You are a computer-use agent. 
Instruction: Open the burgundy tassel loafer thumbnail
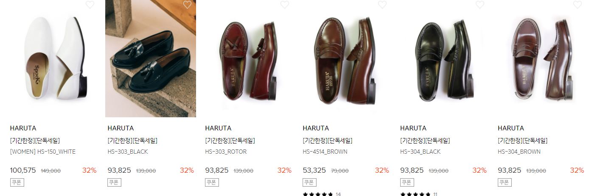(x=248, y=58)
